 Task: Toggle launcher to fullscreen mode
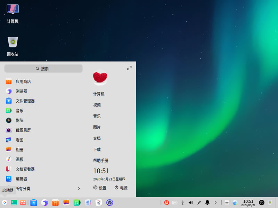coord(129,68)
